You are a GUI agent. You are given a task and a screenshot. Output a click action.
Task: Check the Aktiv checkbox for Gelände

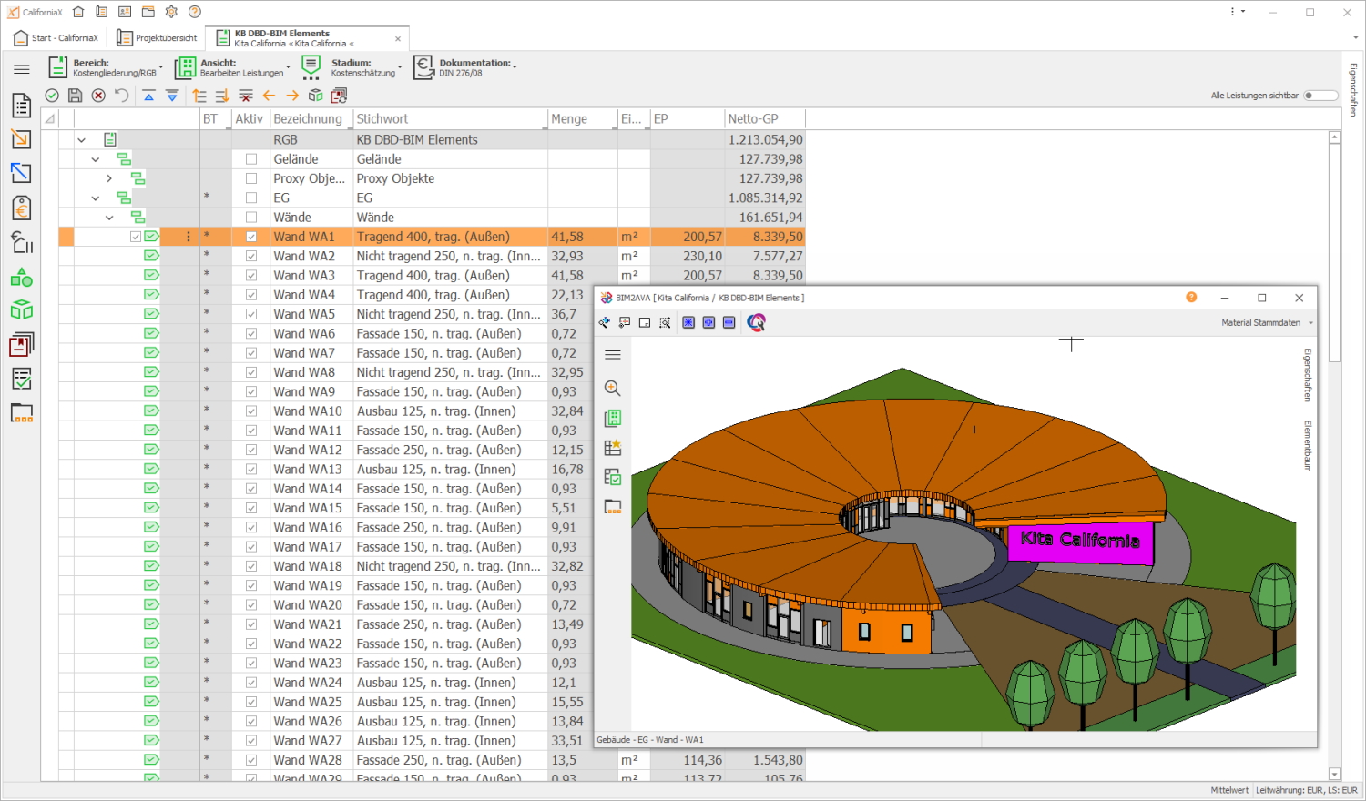(251, 159)
